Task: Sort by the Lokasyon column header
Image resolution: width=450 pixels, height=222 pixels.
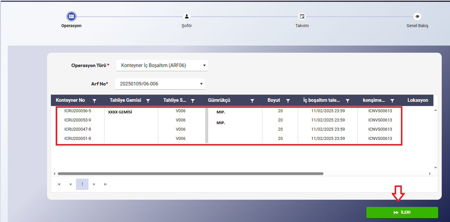Action: tap(418, 100)
